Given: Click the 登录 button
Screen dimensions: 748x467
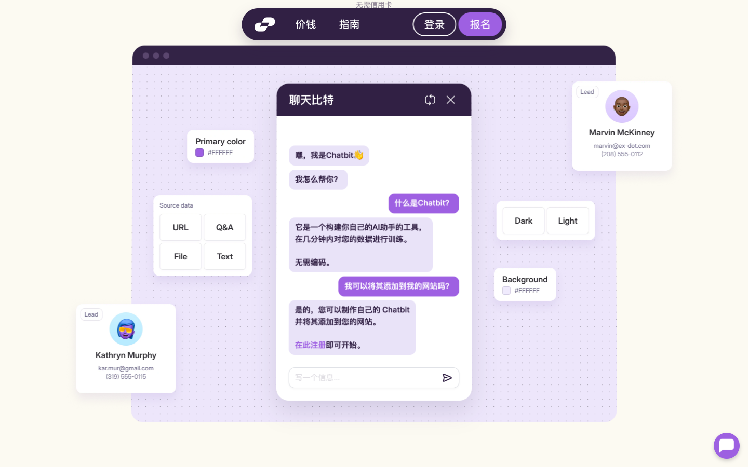Looking at the screenshot, I should coord(434,24).
